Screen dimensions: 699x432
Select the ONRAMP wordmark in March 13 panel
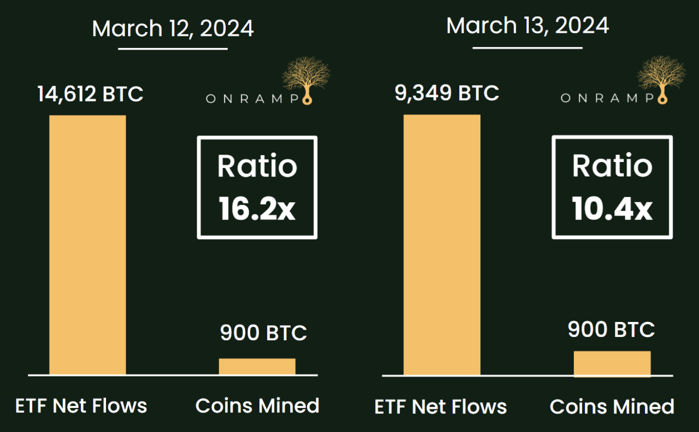click(x=607, y=98)
